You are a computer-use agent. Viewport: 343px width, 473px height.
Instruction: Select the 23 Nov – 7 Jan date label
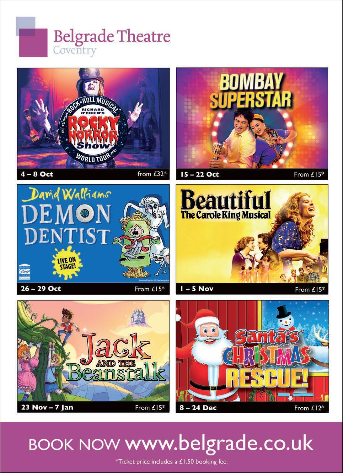tap(47, 407)
